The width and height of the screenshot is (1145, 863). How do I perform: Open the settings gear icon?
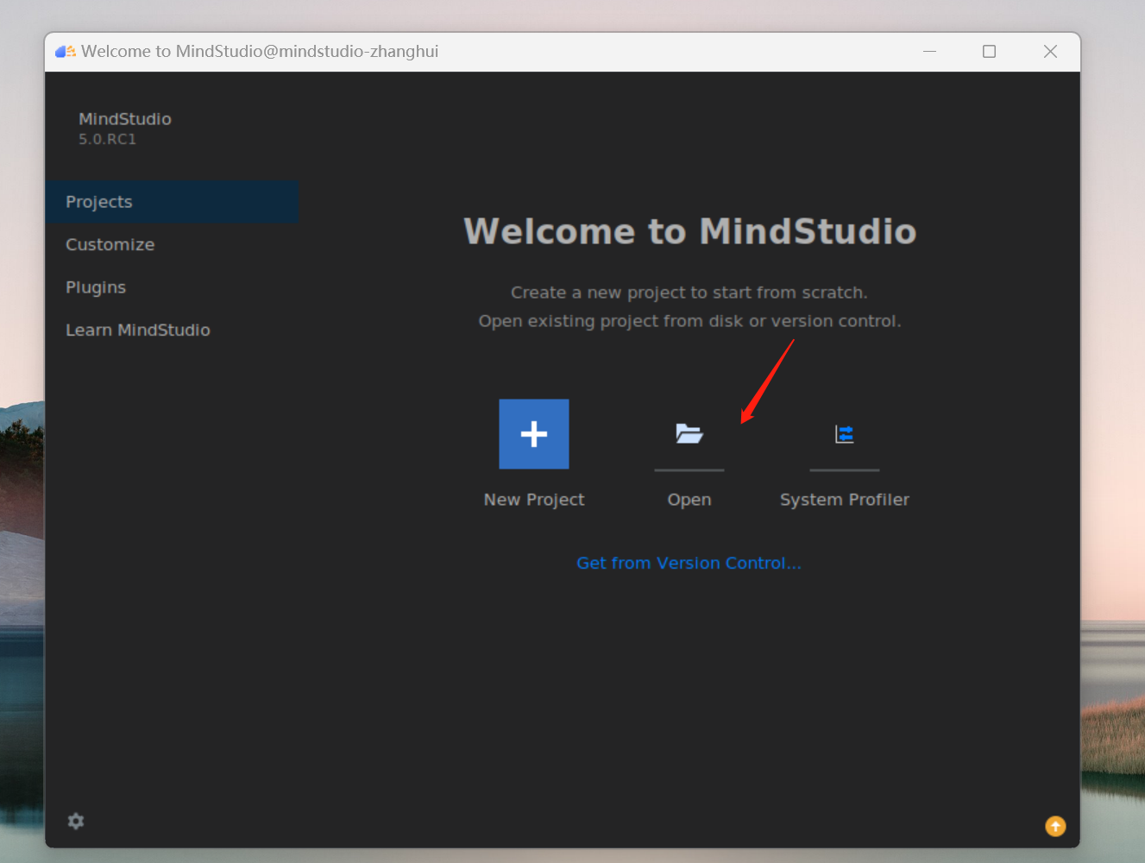pyautogui.click(x=76, y=821)
